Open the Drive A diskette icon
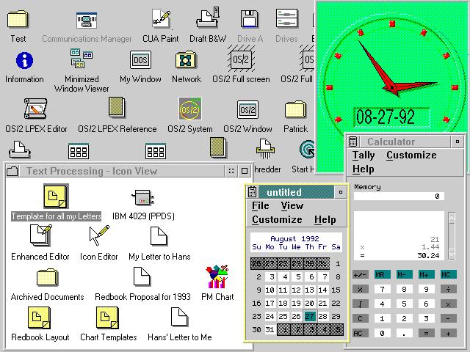The height and width of the screenshot is (352, 470). point(250,19)
